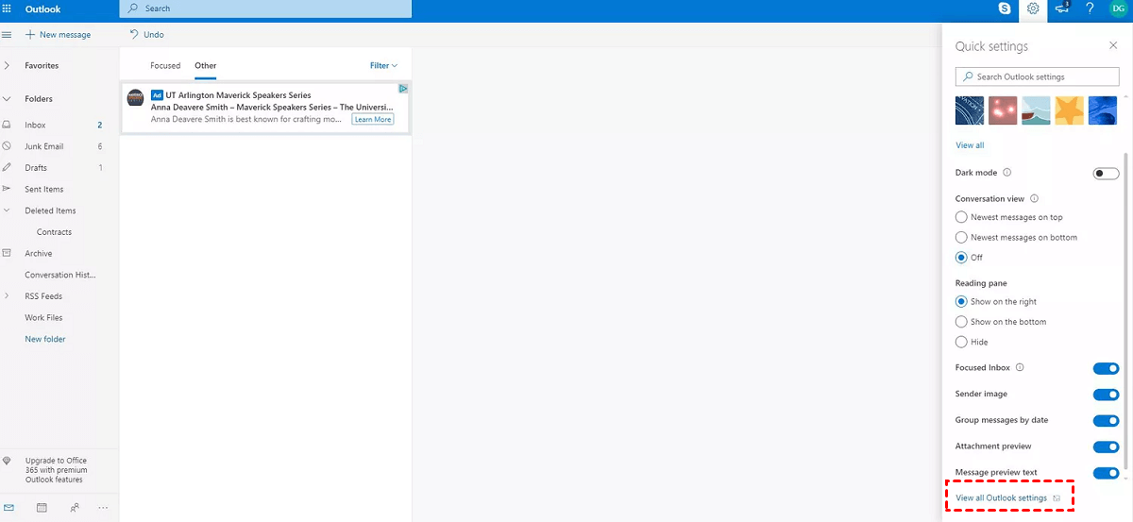Screen dimensions: 1133x522
Task: Click the Junk Email folder icon
Action: point(7,146)
